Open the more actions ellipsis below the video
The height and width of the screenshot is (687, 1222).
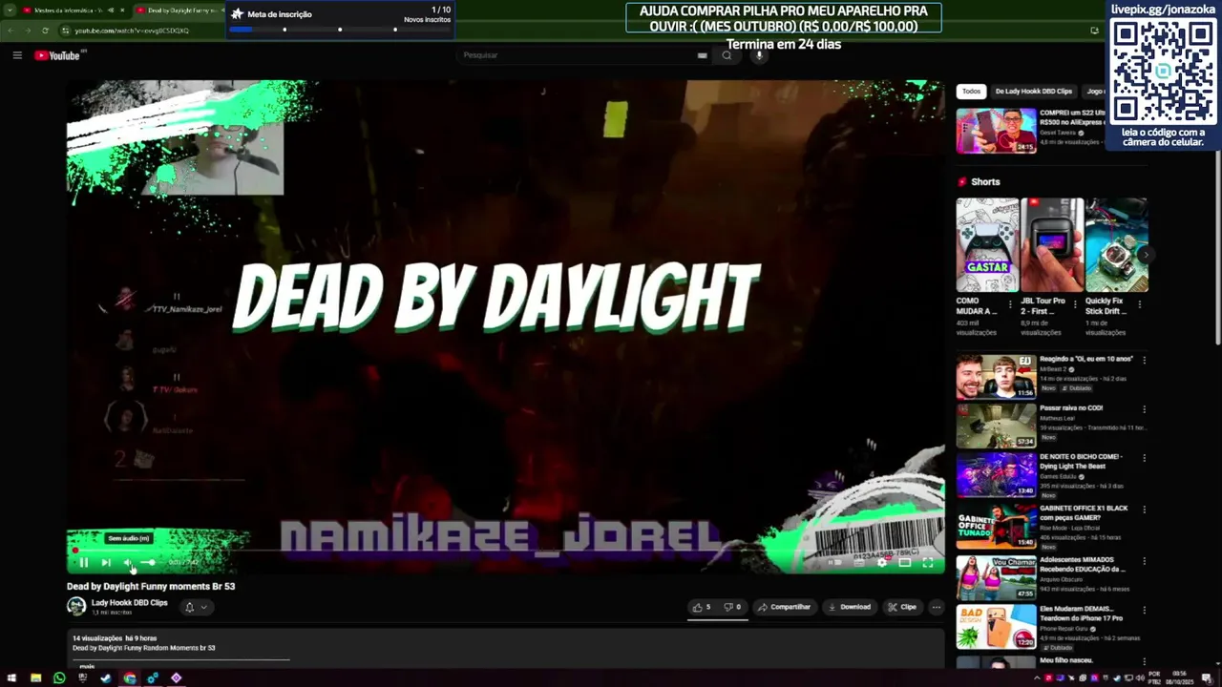[x=936, y=607]
